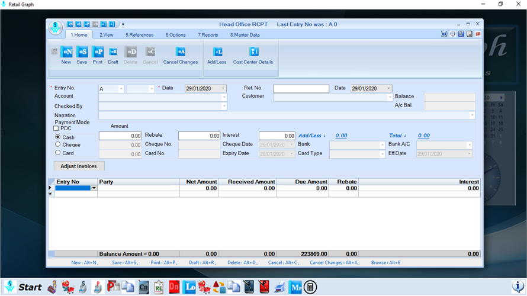This screenshot has height=296, width=527.
Task: Click the Cn icon in the bottom bar
Action: 143,287
